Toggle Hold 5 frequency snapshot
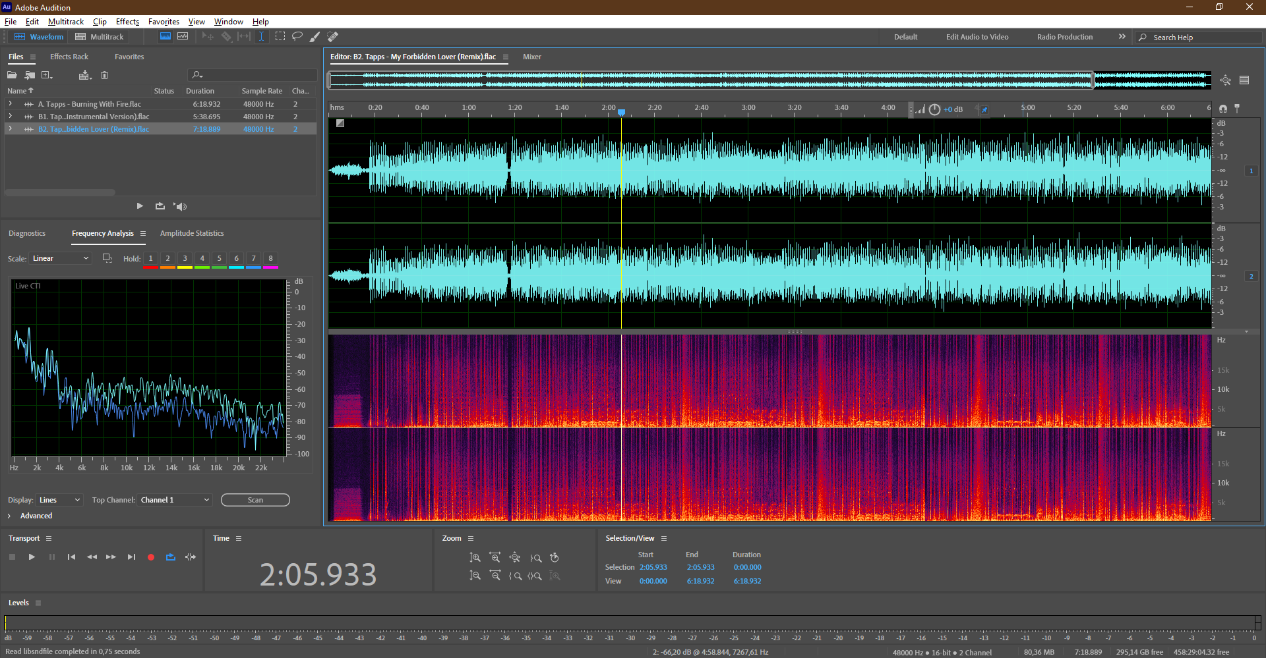The height and width of the screenshot is (658, 1266). [x=220, y=259]
